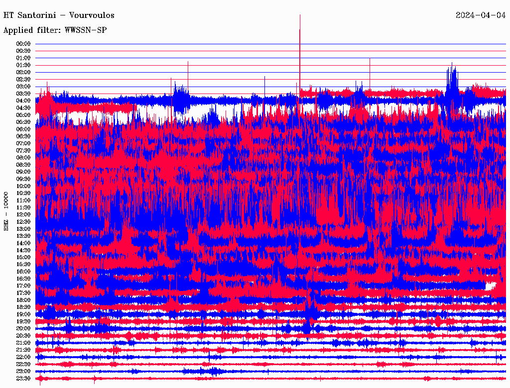Click the '15:30' time label
The image size is (510, 388).
pyautogui.click(x=23, y=265)
